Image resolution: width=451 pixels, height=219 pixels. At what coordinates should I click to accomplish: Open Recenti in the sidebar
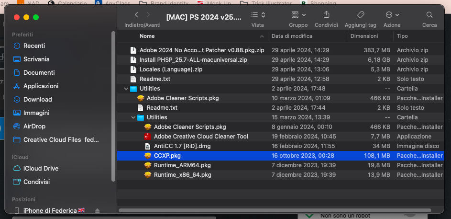click(34, 46)
